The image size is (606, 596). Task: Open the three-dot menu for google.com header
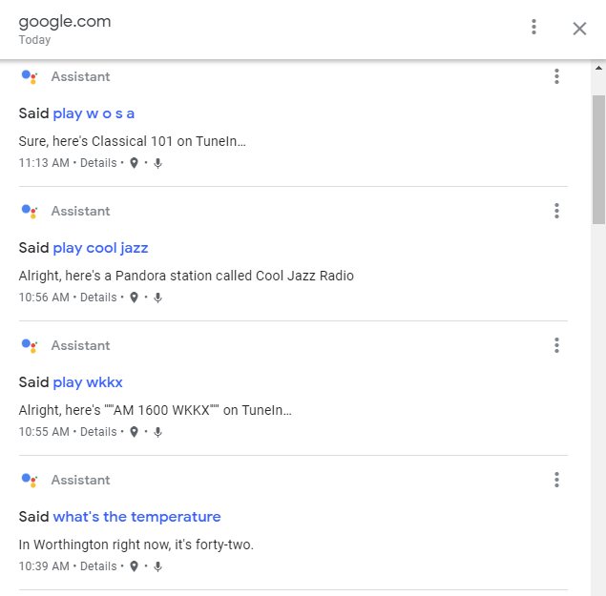click(533, 27)
